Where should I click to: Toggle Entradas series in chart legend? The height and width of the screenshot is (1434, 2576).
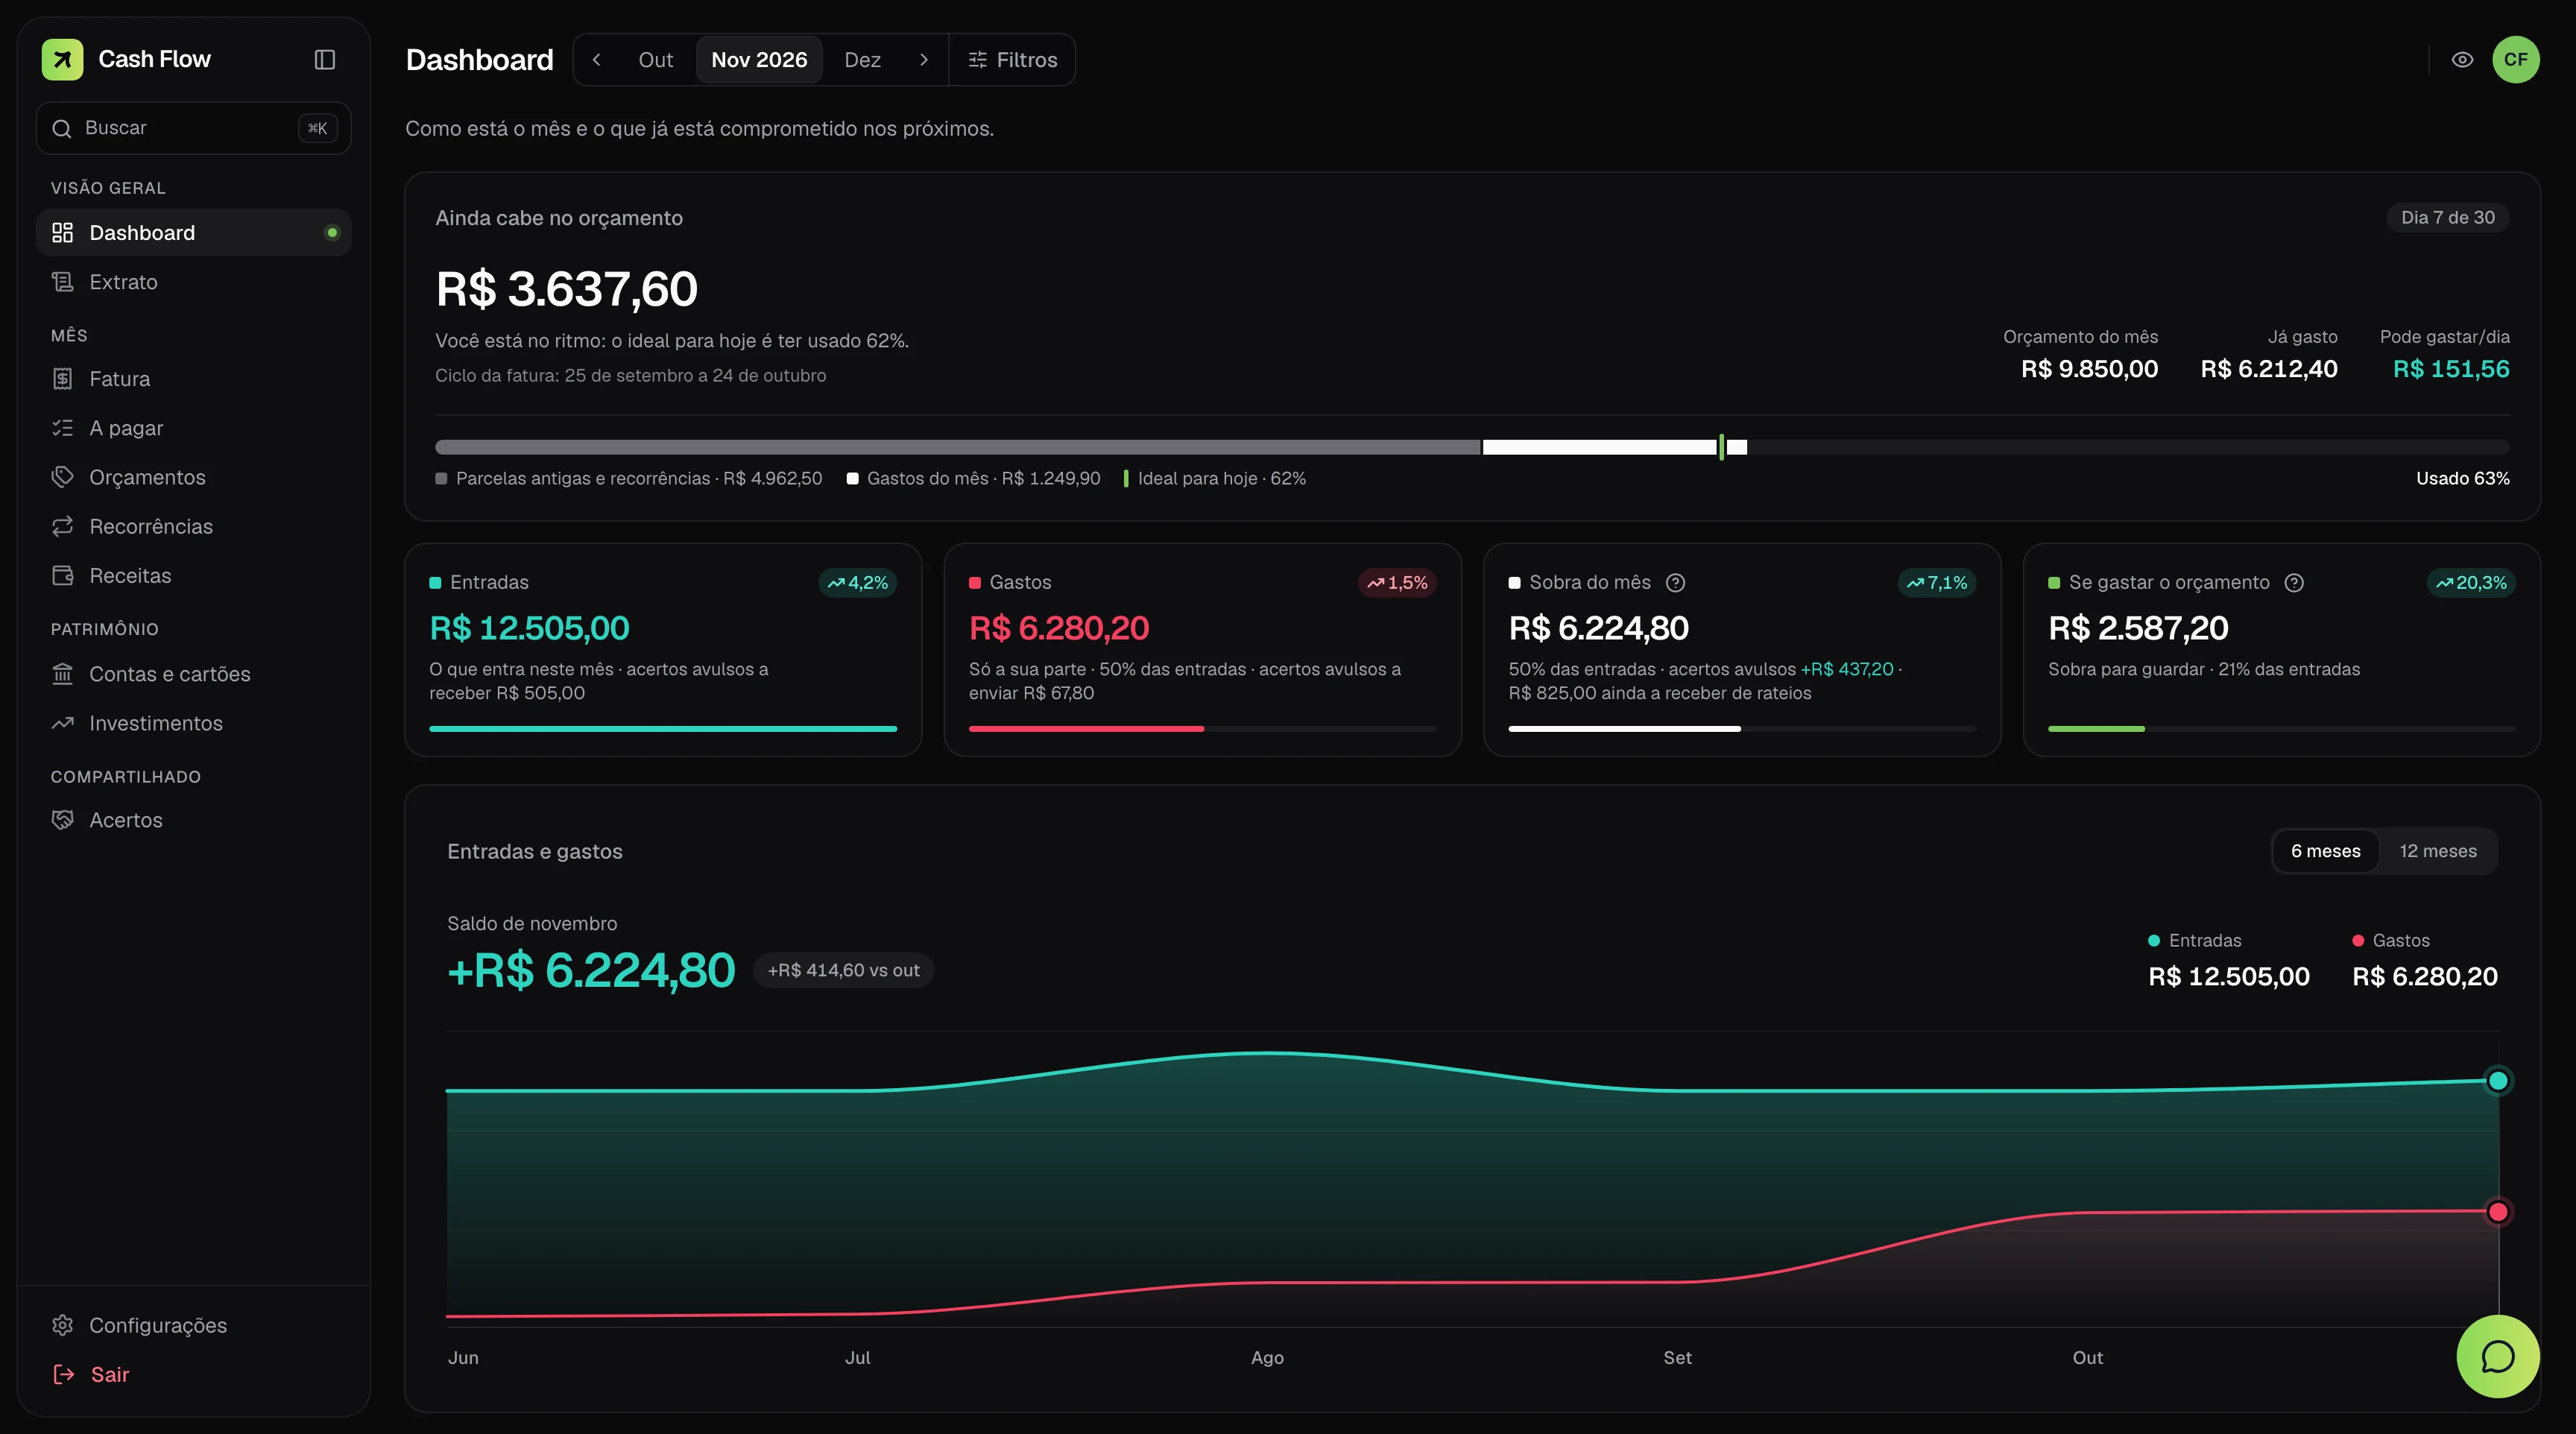click(x=2194, y=940)
